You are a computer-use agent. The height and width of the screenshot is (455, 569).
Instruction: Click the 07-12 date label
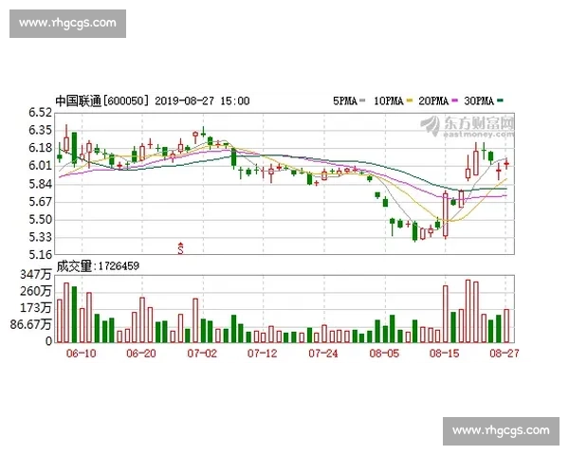[263, 353]
